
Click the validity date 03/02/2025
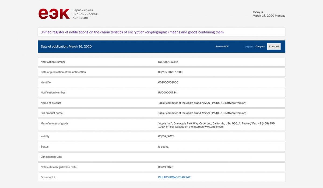[x=166, y=136]
